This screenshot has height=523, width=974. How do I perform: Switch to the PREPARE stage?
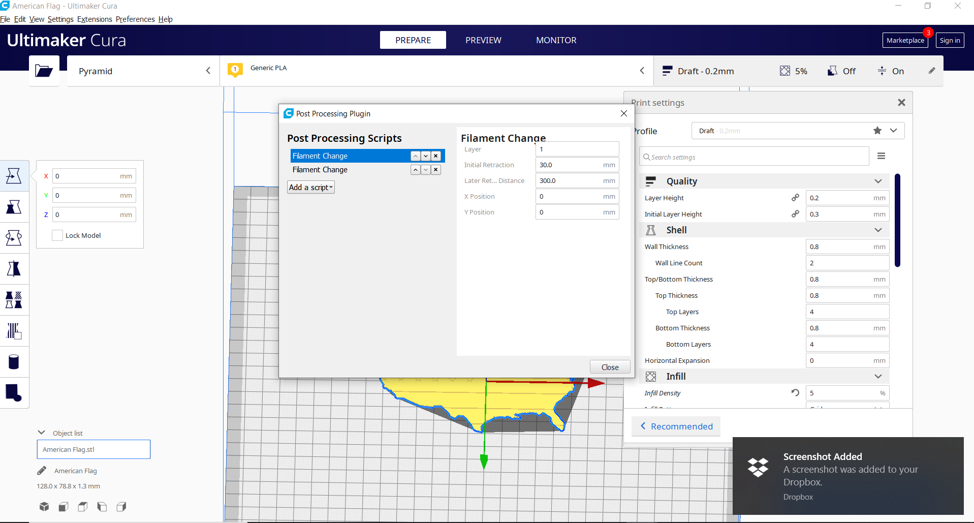(413, 40)
